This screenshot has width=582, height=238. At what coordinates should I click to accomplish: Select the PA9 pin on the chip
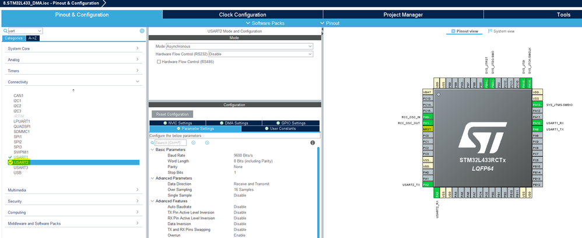point(537,129)
